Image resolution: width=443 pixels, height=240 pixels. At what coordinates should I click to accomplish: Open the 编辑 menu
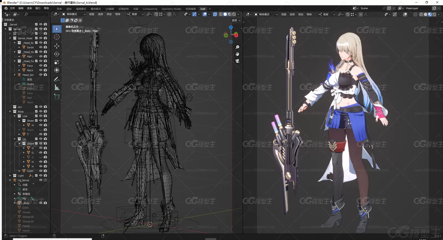[21, 8]
